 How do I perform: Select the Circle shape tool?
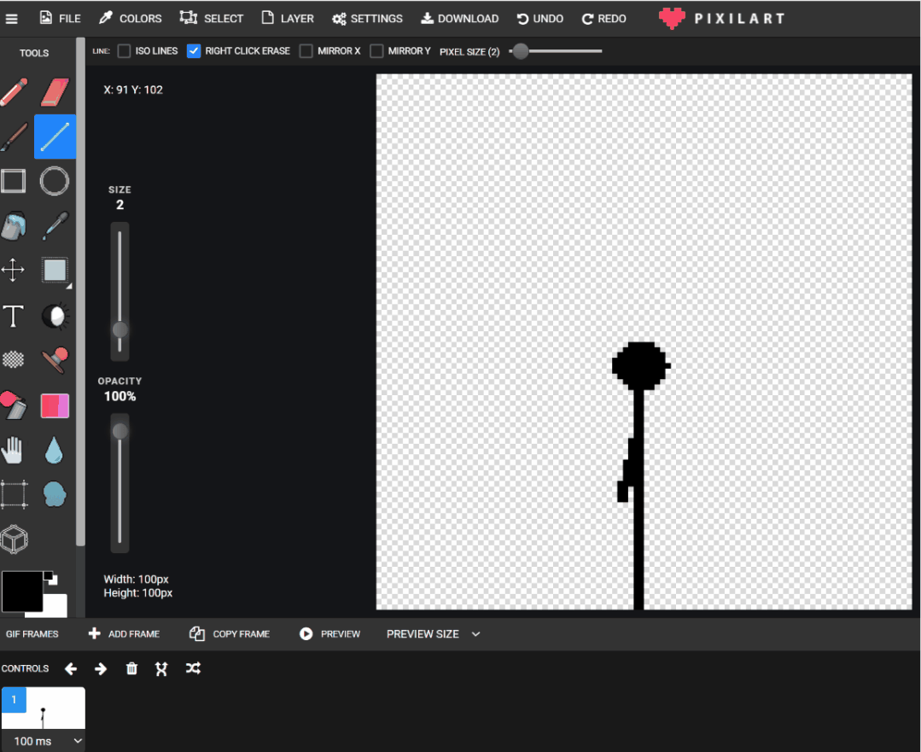pyautogui.click(x=55, y=181)
